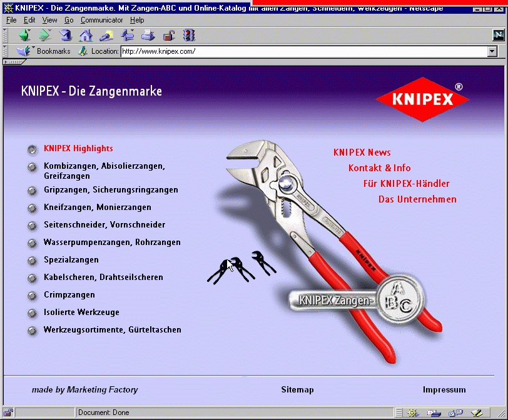Select Werkzeugsortimente, Gürteltaschen link
Viewport: 508px width, 420px height.
113,329
